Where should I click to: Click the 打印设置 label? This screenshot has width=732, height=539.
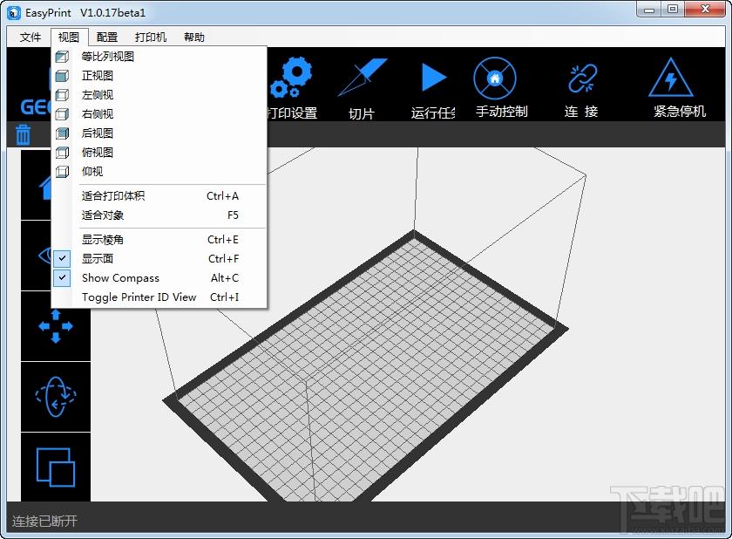click(x=293, y=113)
